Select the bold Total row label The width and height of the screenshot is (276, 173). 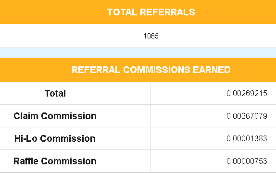coord(55,93)
